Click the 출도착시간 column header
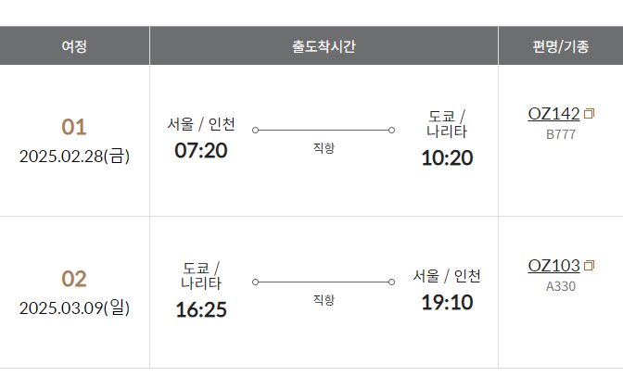Screen dimensions: 623x389 coord(324,45)
